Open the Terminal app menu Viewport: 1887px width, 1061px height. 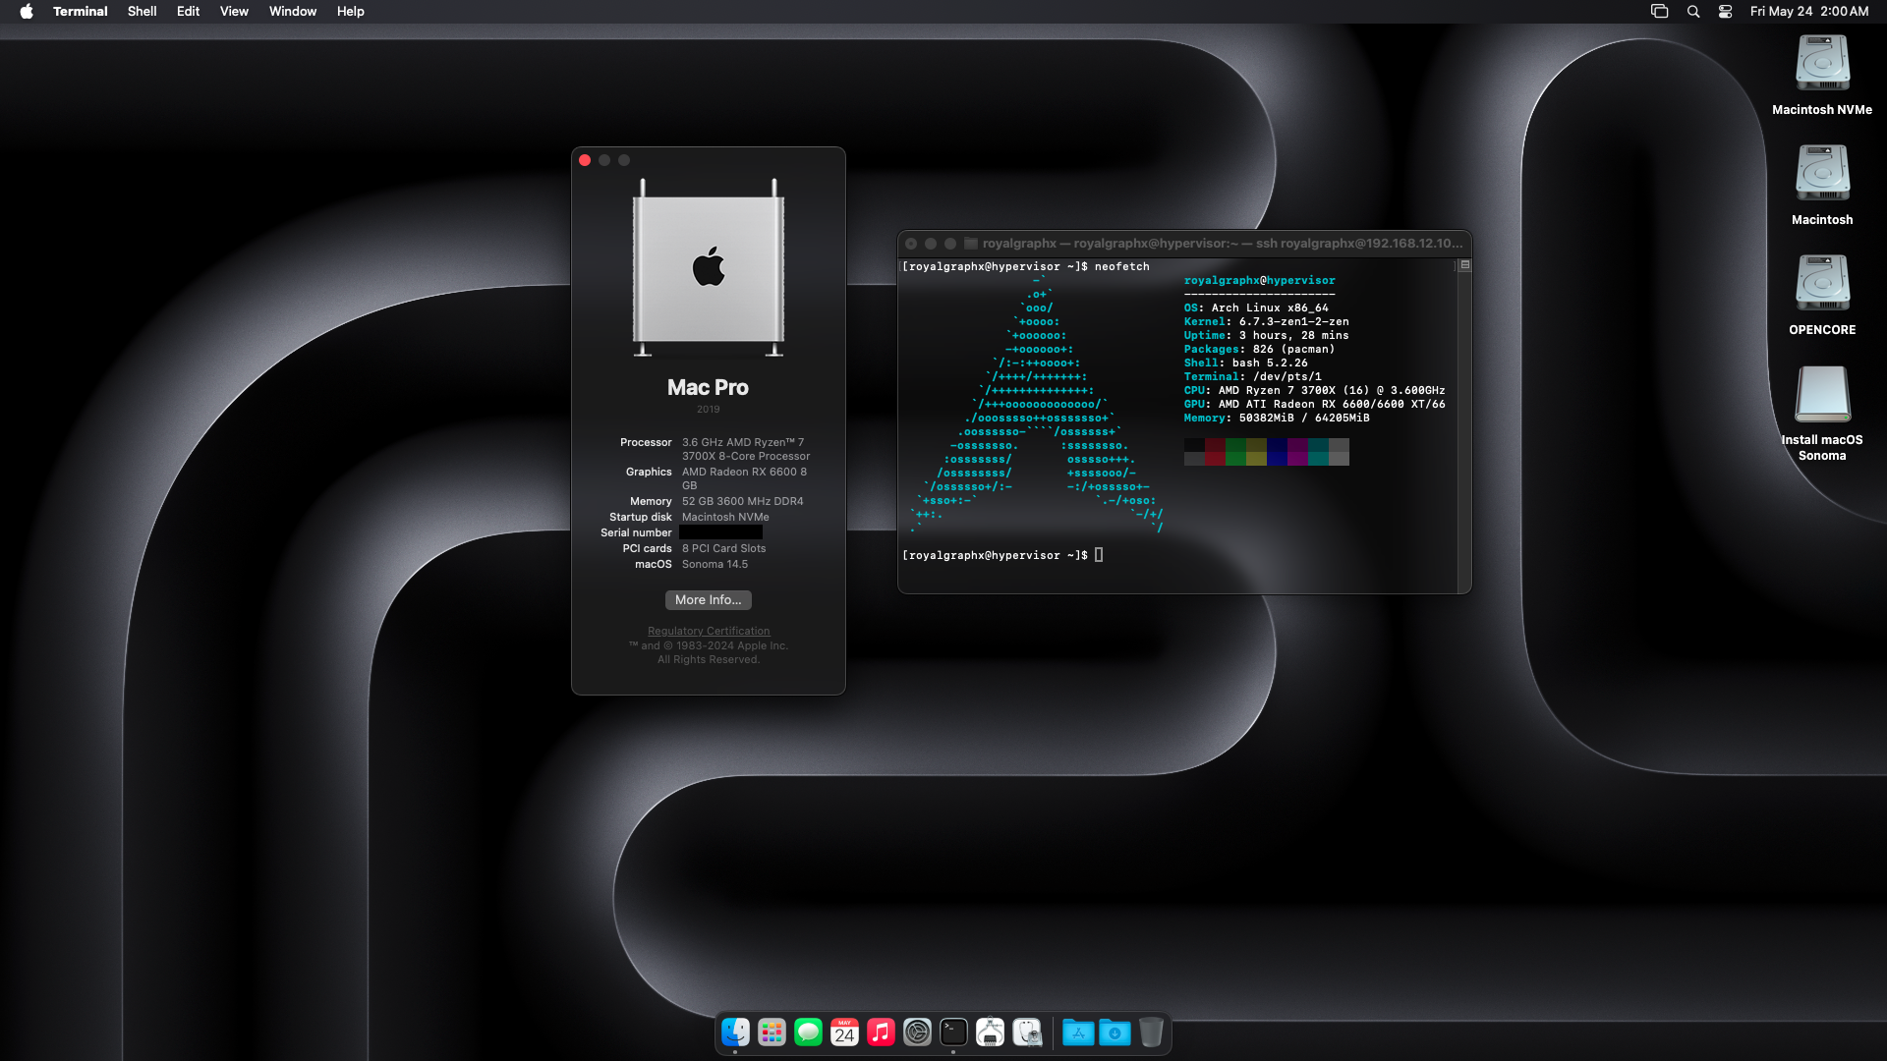click(81, 12)
